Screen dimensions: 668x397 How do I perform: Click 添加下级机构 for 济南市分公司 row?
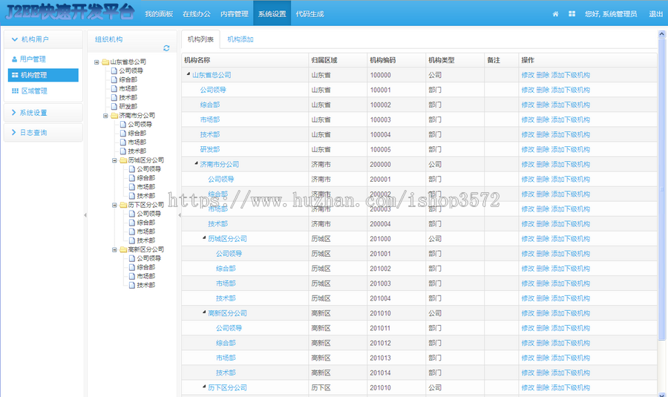coord(571,165)
